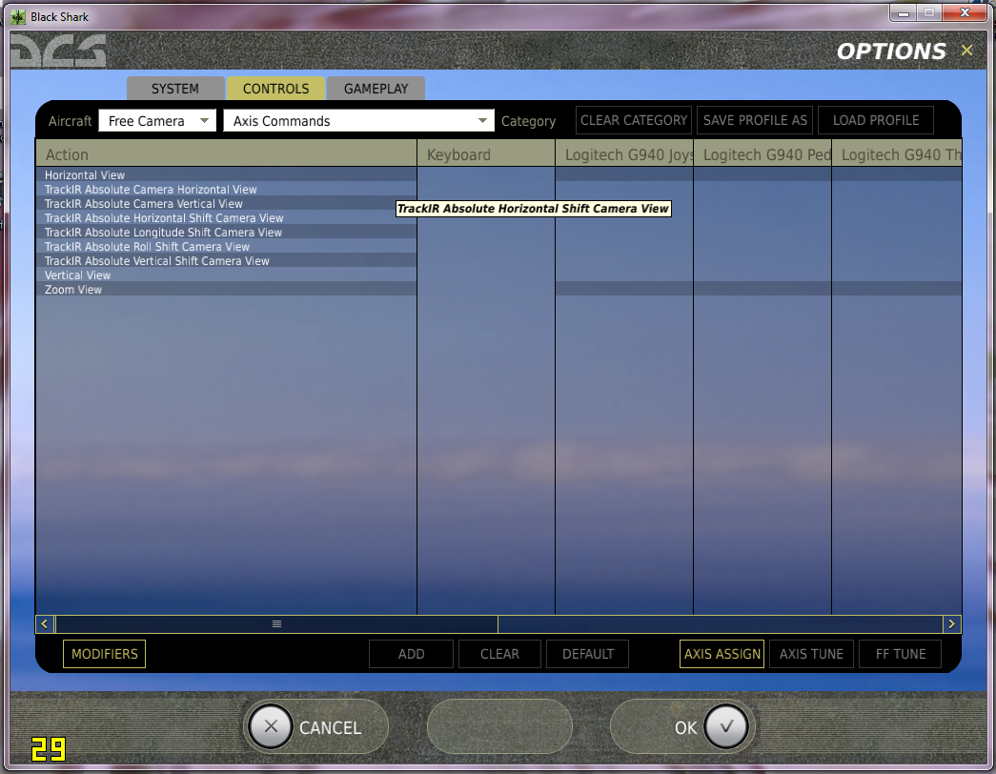The height and width of the screenshot is (774, 996).
Task: Switch to the SYSTEM tab
Action: pyautogui.click(x=175, y=89)
